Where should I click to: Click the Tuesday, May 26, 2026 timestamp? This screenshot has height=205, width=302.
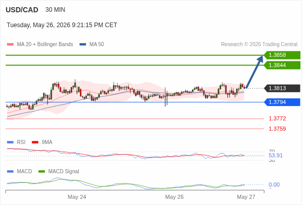click(x=62, y=25)
